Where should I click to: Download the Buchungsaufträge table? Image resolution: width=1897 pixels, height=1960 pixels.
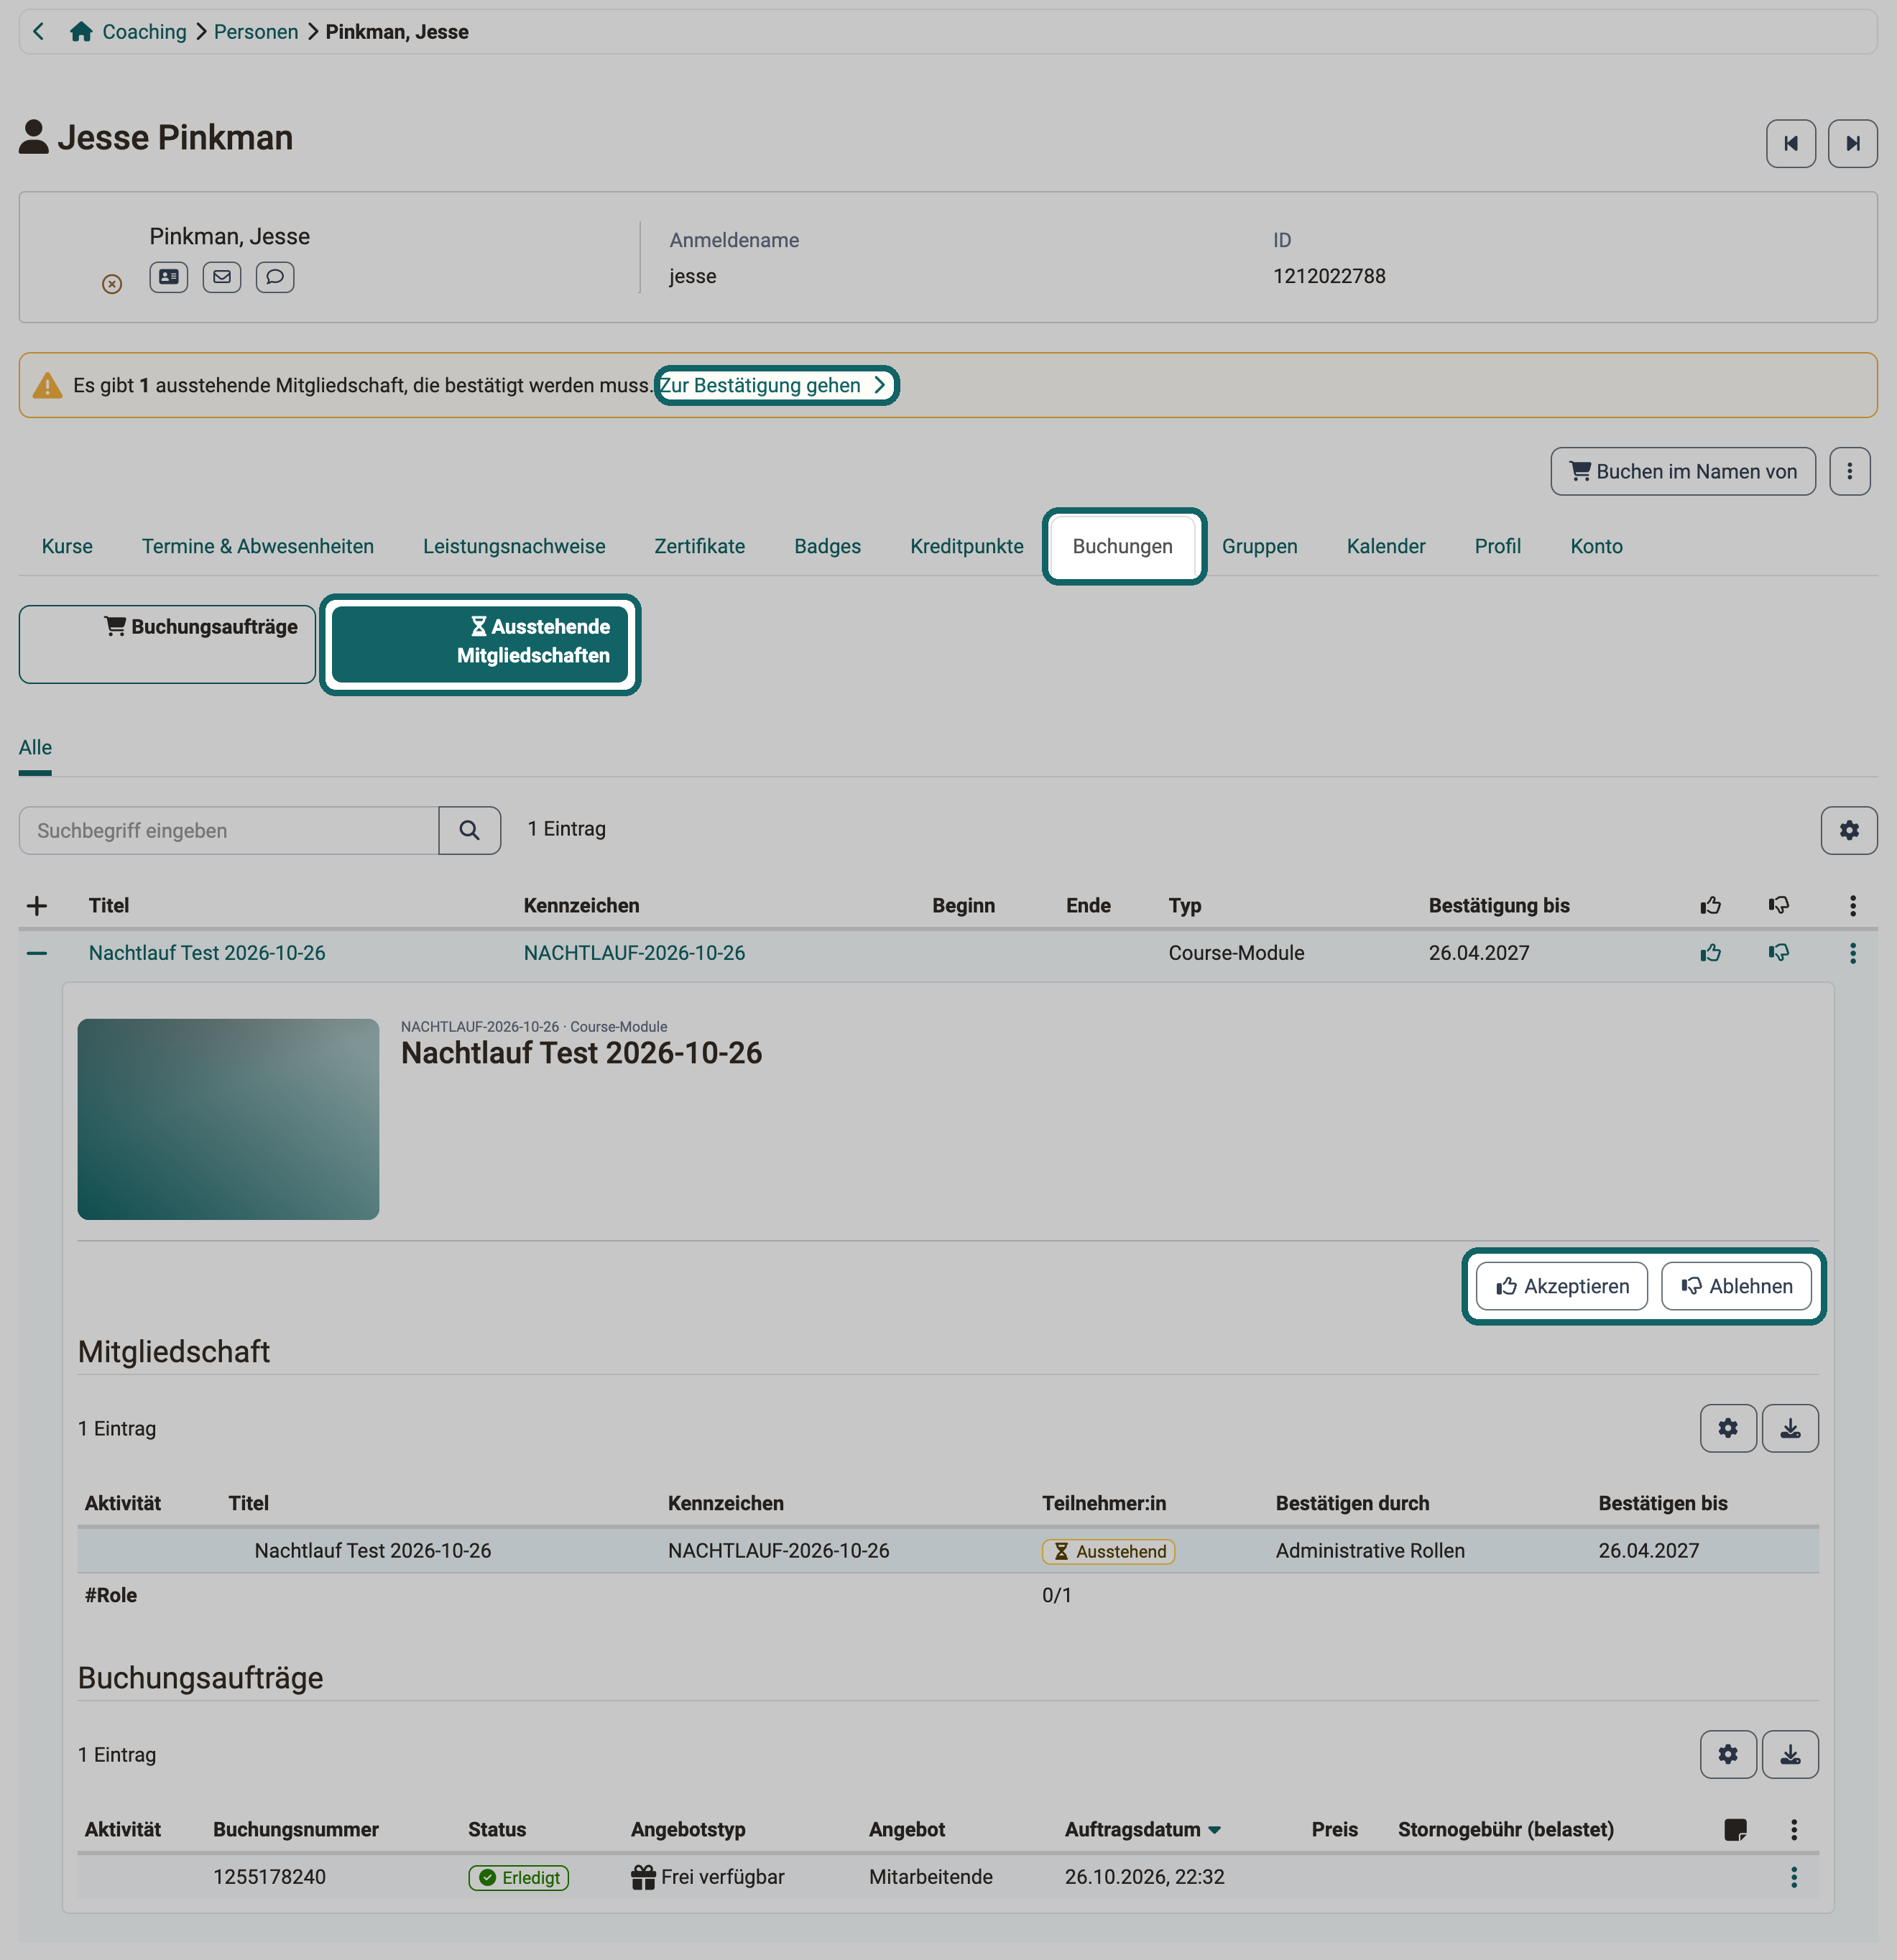(1790, 1754)
